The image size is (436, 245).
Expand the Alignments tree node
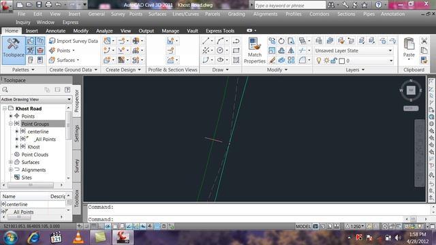(x=11, y=169)
